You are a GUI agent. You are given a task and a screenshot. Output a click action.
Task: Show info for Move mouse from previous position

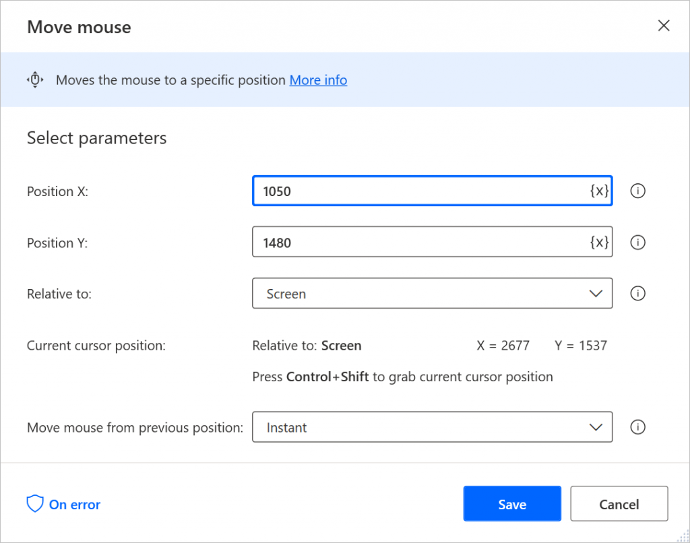point(637,427)
